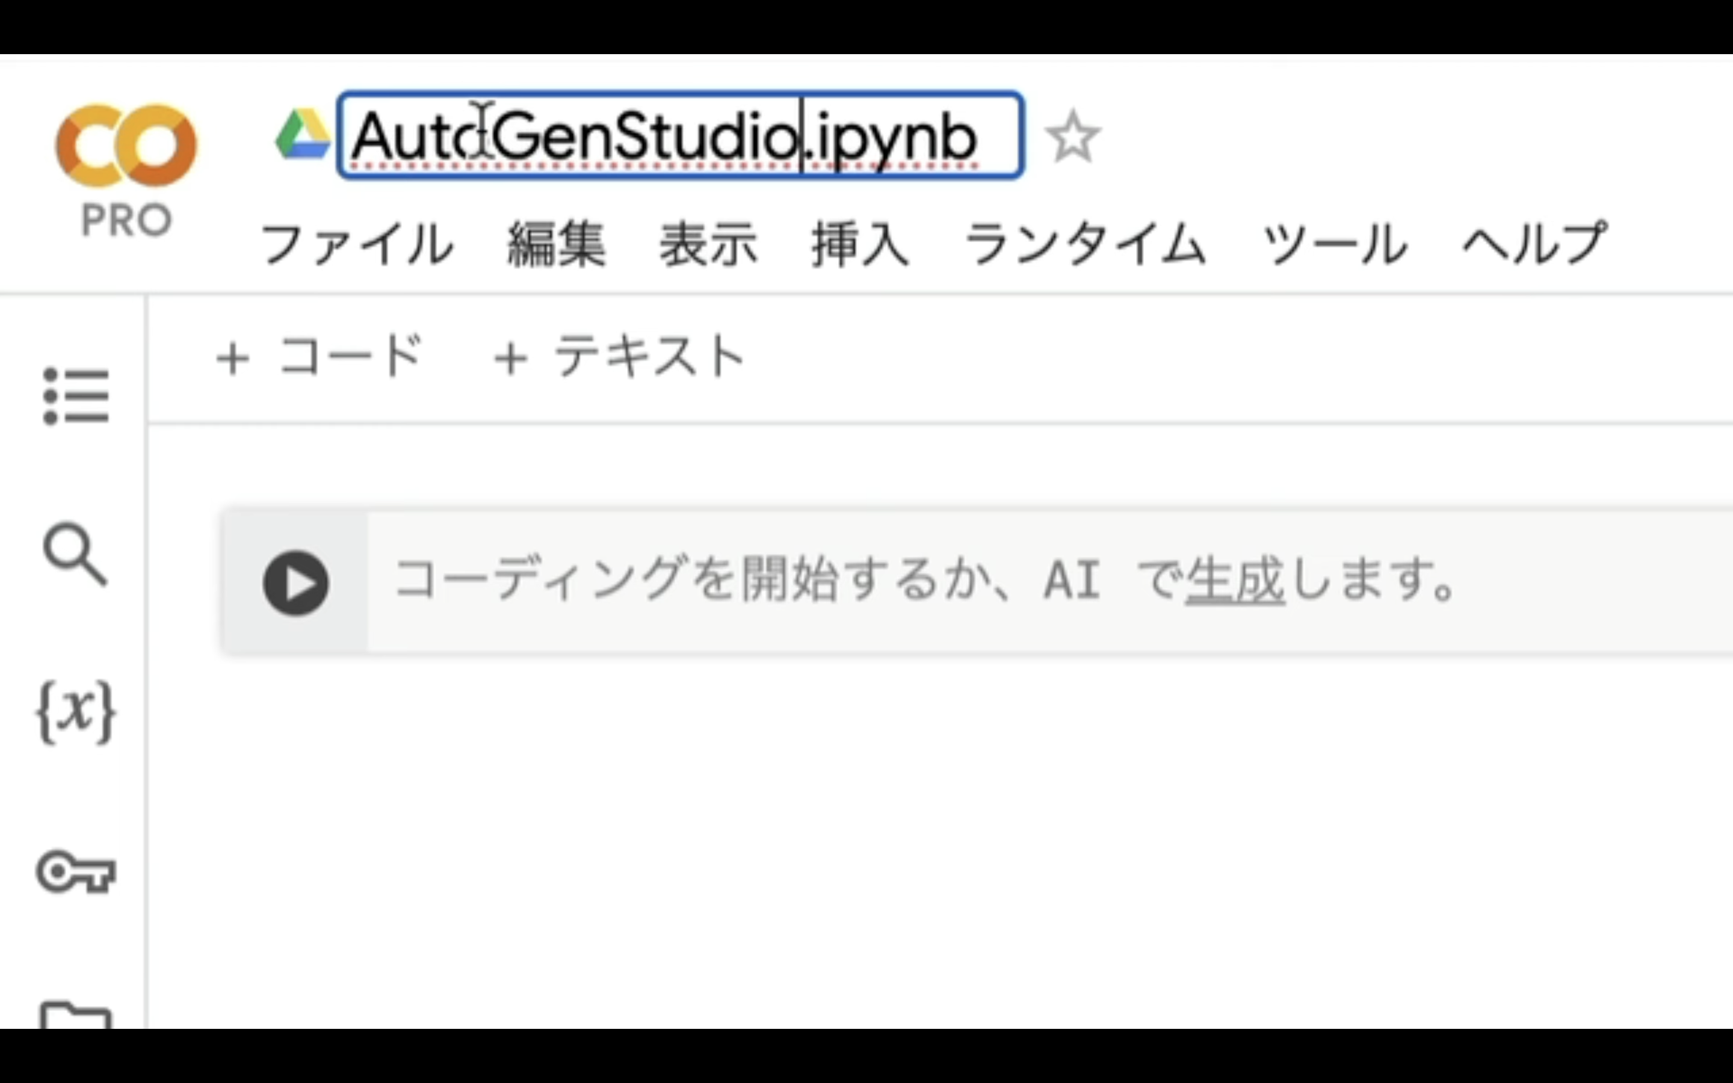The image size is (1733, 1083).
Task: Click the Google Drive icon beside the title
Action: pos(302,135)
